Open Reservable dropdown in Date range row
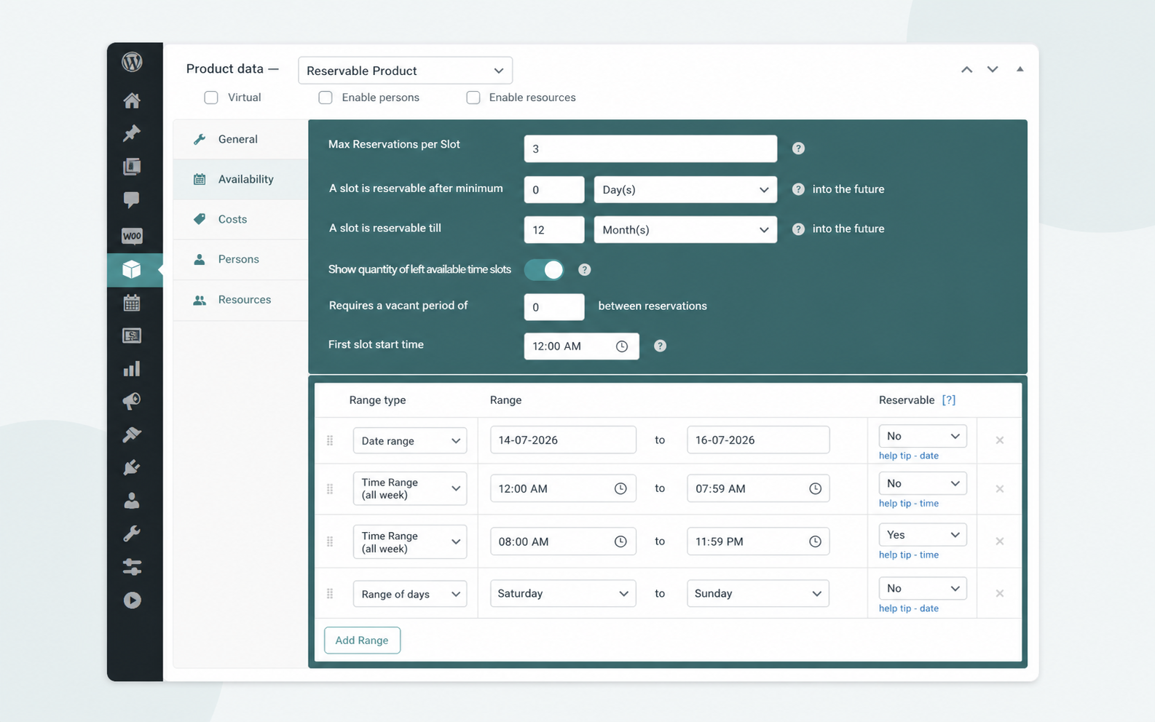 pos(923,436)
